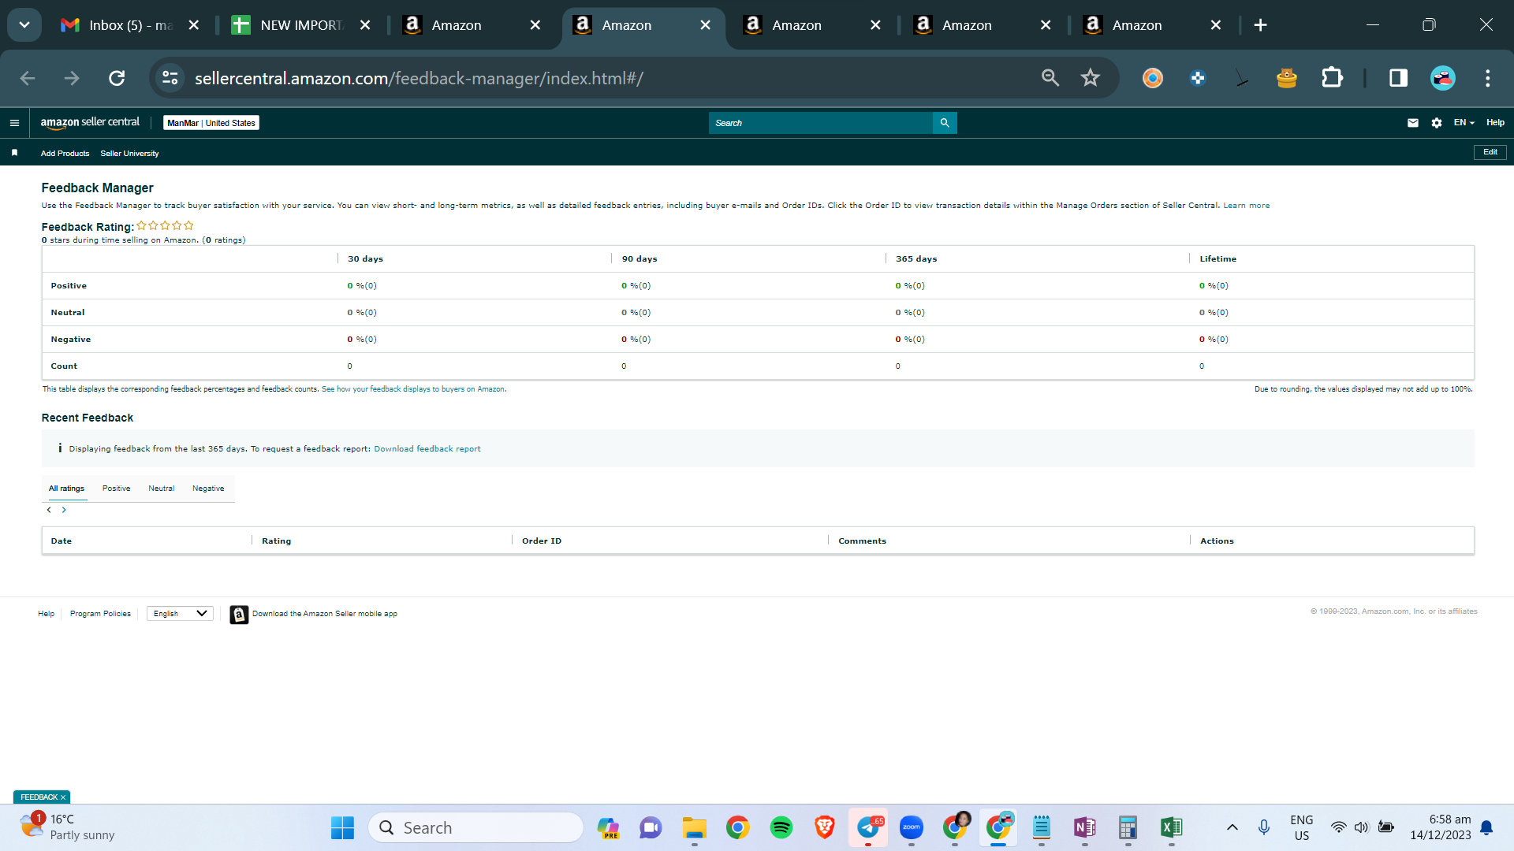Image resolution: width=1514 pixels, height=851 pixels.
Task: Open the Seller University link
Action: 129,154
